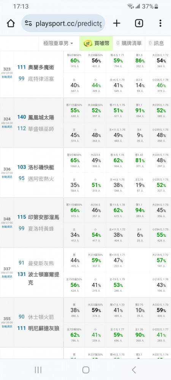Open the 買噱幣 tab
Viewport: 171px width, 380px height.
(96, 43)
